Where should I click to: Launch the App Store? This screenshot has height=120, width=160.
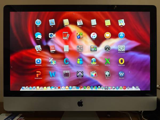122,35
